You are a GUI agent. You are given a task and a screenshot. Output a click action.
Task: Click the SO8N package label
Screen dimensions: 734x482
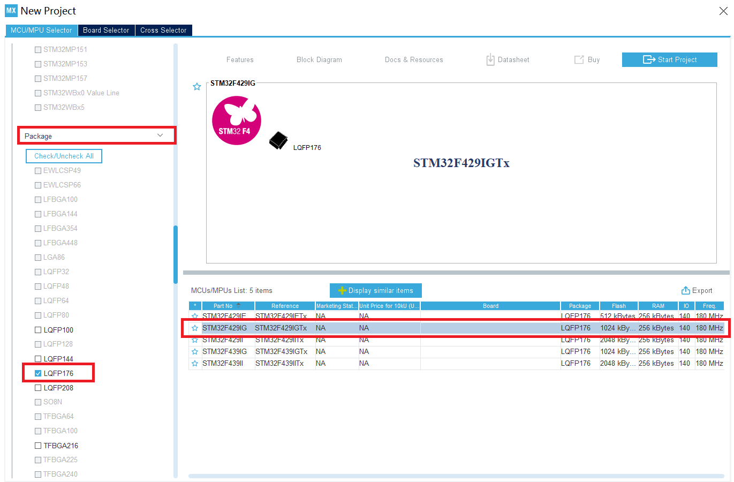coord(52,402)
